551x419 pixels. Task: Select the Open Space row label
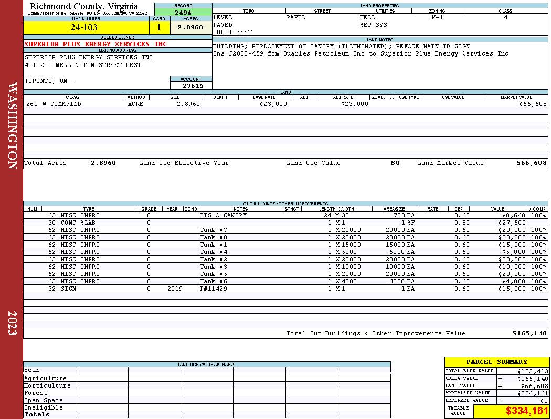pyautogui.click(x=43, y=401)
